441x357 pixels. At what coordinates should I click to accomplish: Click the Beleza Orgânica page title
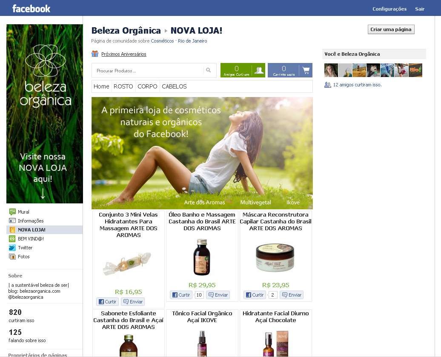coord(126,30)
